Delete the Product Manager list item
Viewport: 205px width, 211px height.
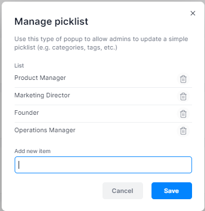[183, 79]
